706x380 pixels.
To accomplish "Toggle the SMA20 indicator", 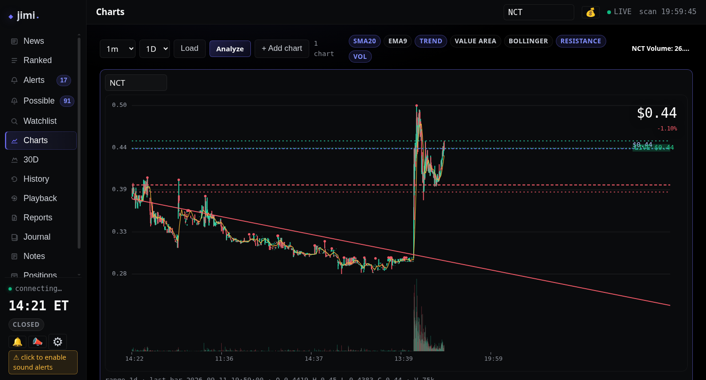I will (x=365, y=41).
